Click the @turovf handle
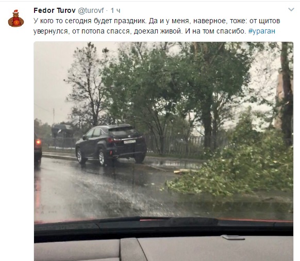This screenshot has height=261, width=300. (x=91, y=10)
